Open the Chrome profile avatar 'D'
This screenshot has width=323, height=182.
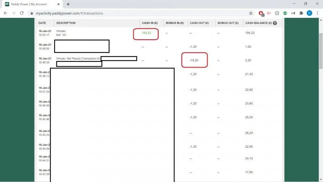coord(309,13)
